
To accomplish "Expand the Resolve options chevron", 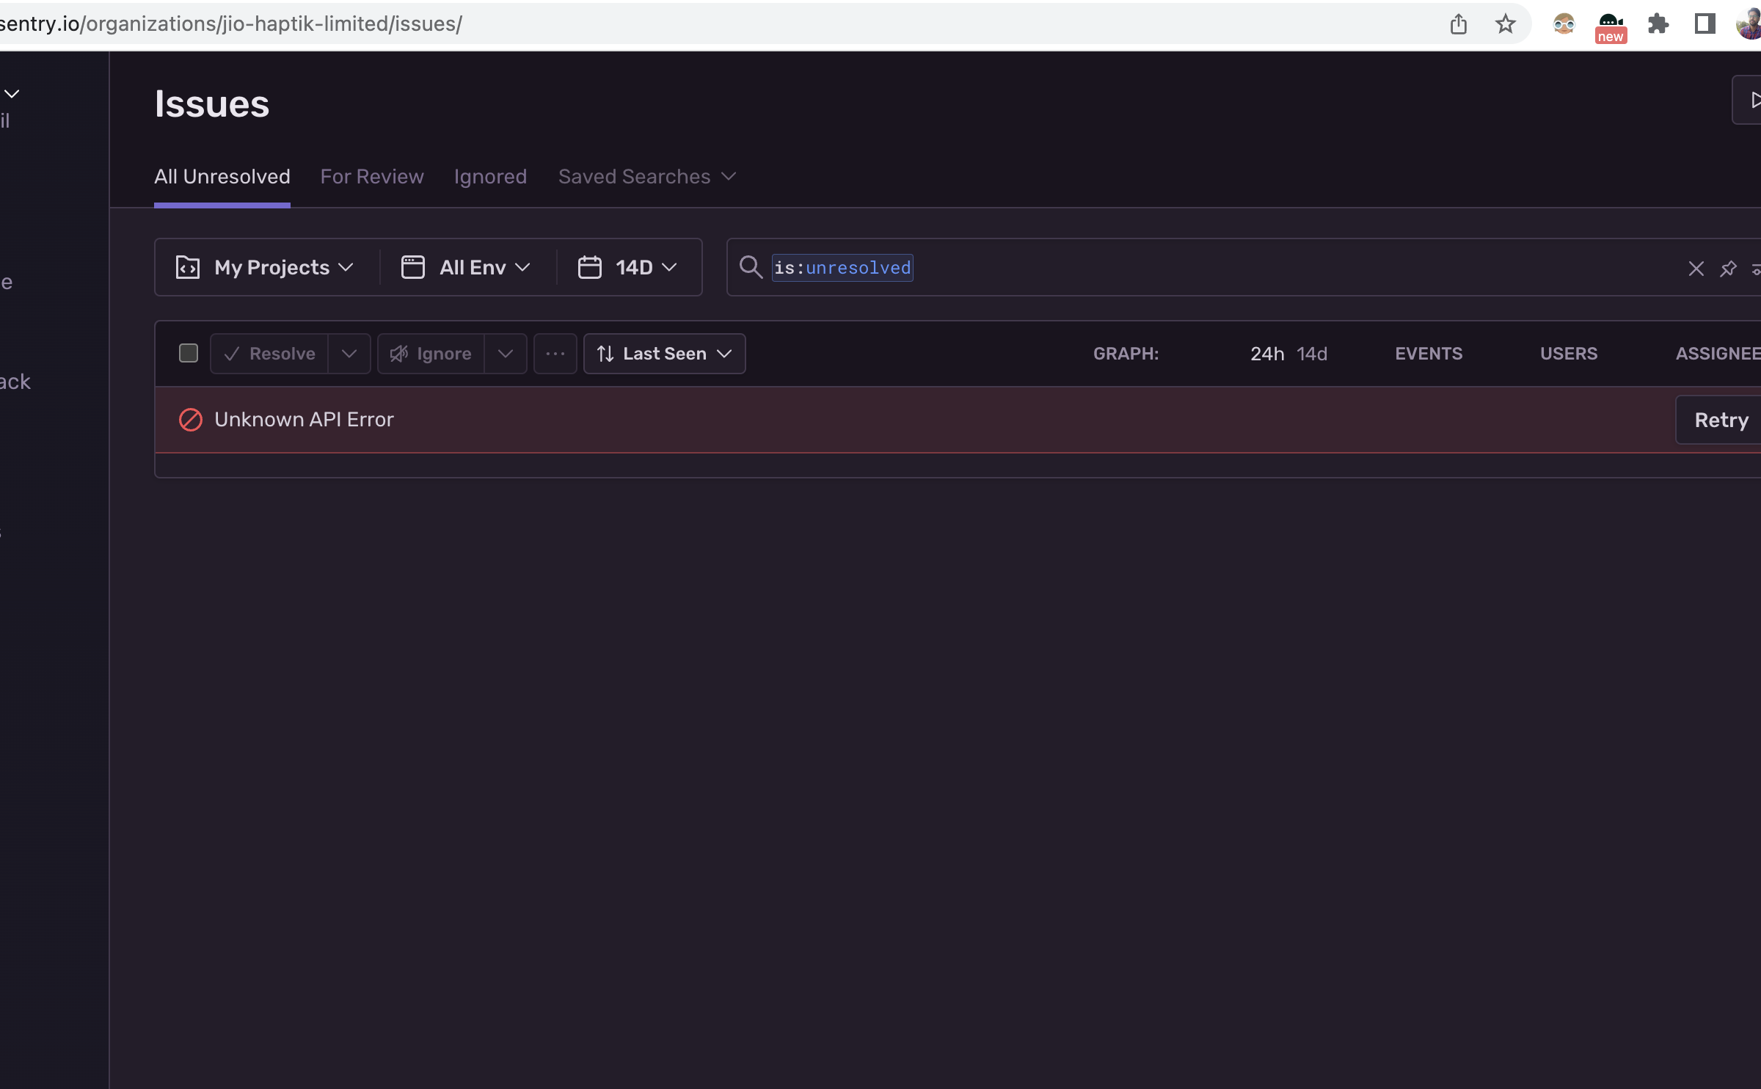I will pos(349,354).
